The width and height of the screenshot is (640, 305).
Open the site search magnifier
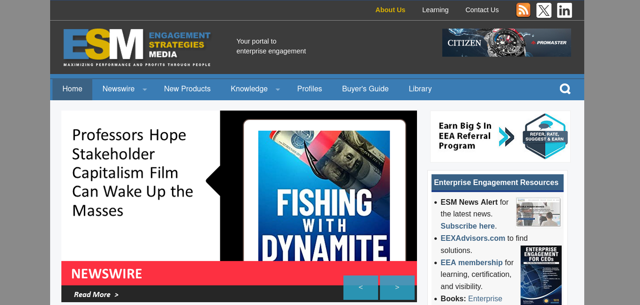[565, 89]
